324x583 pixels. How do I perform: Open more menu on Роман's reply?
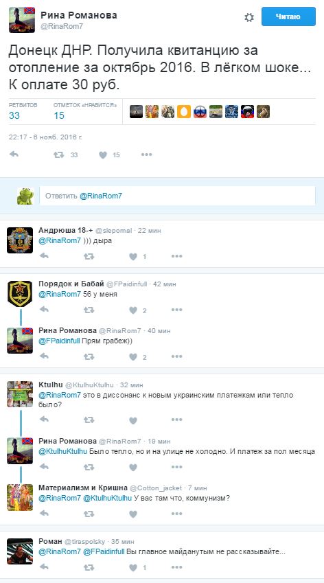(x=176, y=567)
